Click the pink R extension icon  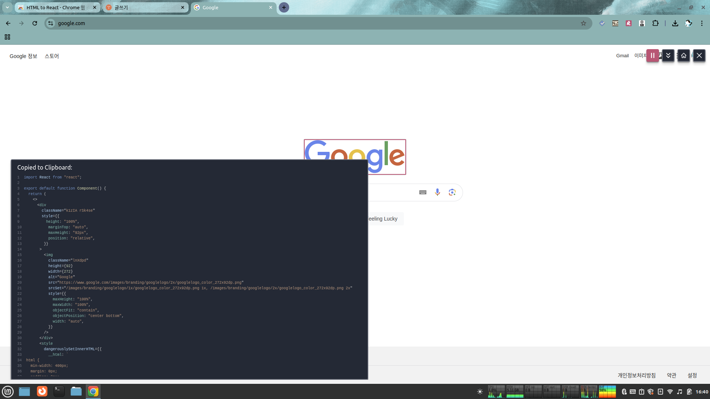click(628, 23)
